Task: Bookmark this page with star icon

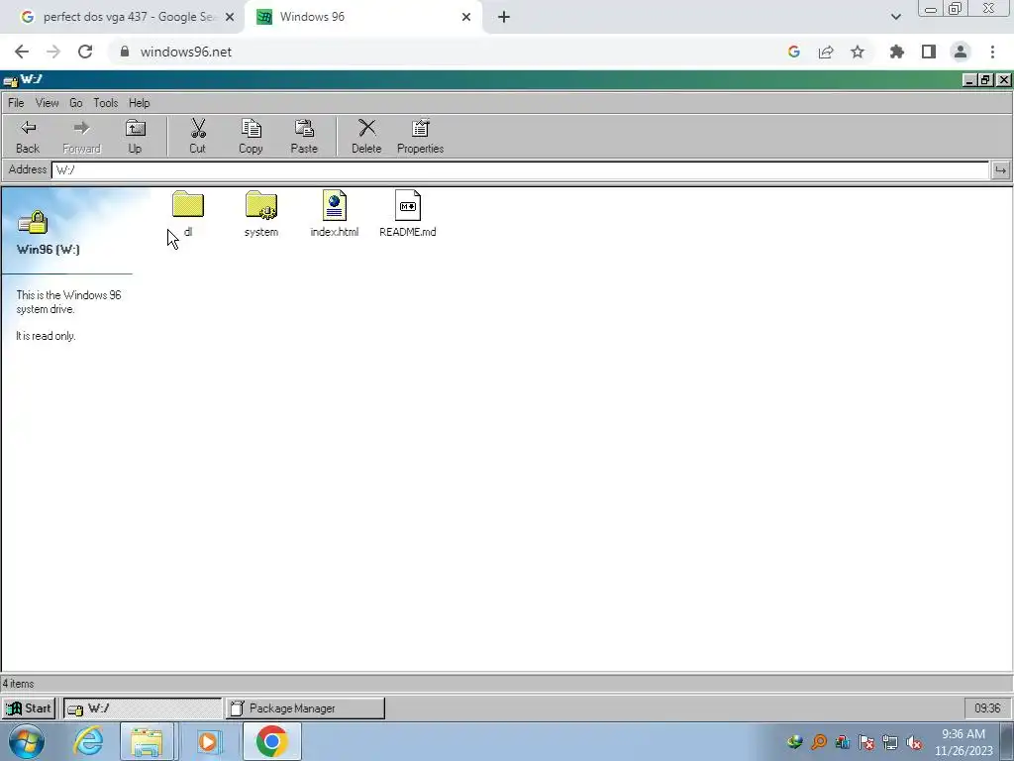Action: pyautogui.click(x=857, y=52)
